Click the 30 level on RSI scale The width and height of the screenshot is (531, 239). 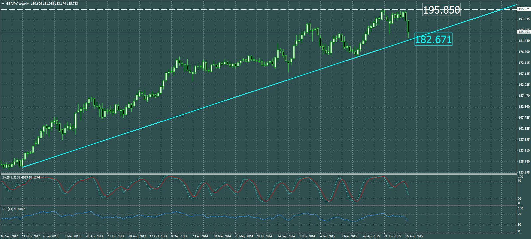(519, 225)
